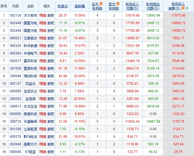Open help icon beside 买方机构数 header
The height and width of the screenshot is (156, 194).
point(101,4)
